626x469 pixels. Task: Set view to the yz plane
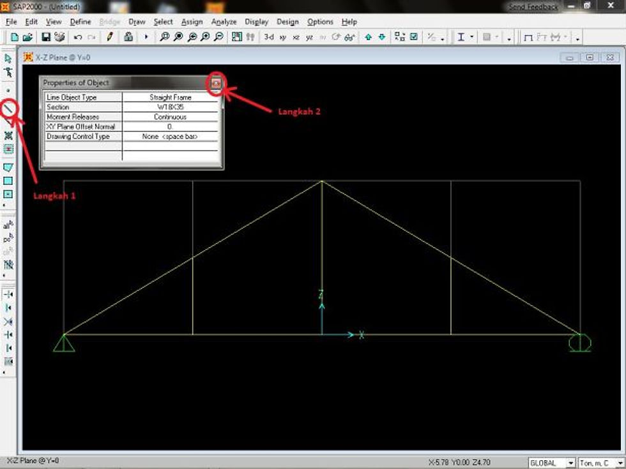click(309, 38)
